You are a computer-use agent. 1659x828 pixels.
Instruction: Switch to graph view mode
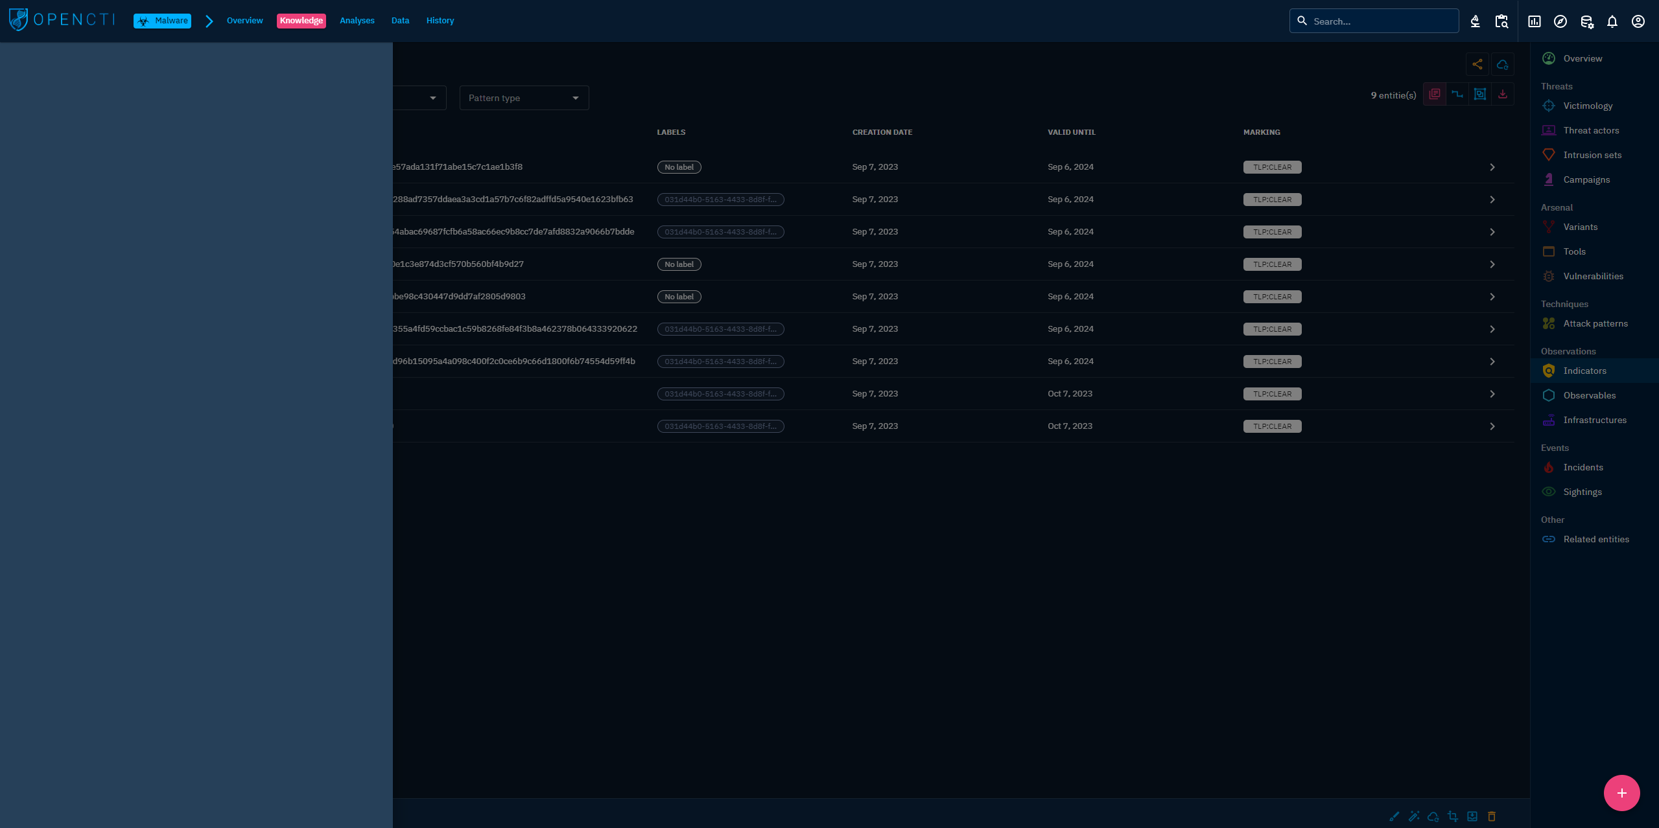click(x=1480, y=95)
